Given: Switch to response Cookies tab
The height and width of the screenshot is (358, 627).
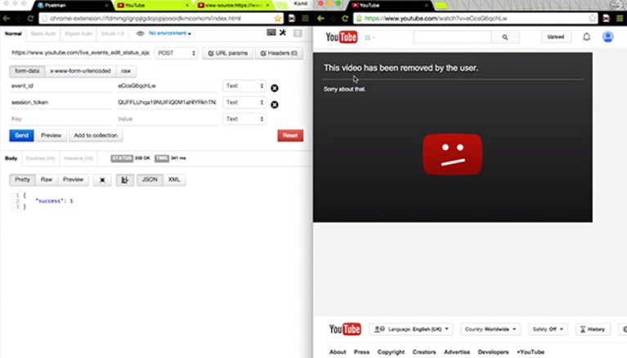Looking at the screenshot, I should (40, 158).
